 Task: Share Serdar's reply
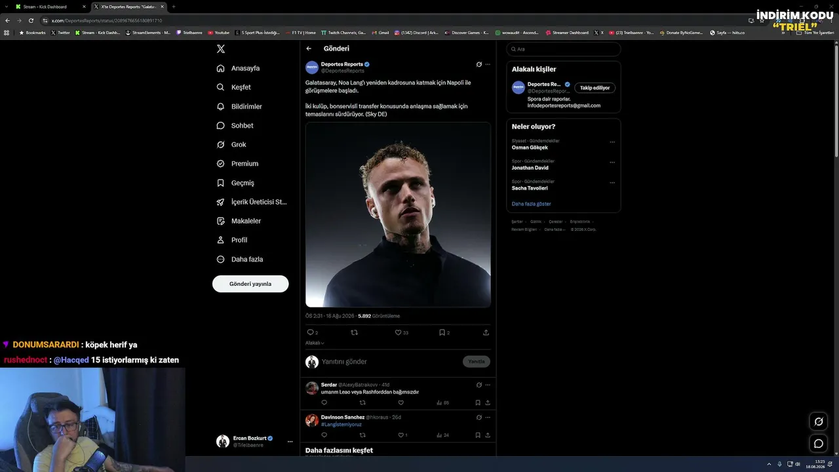coord(488,403)
